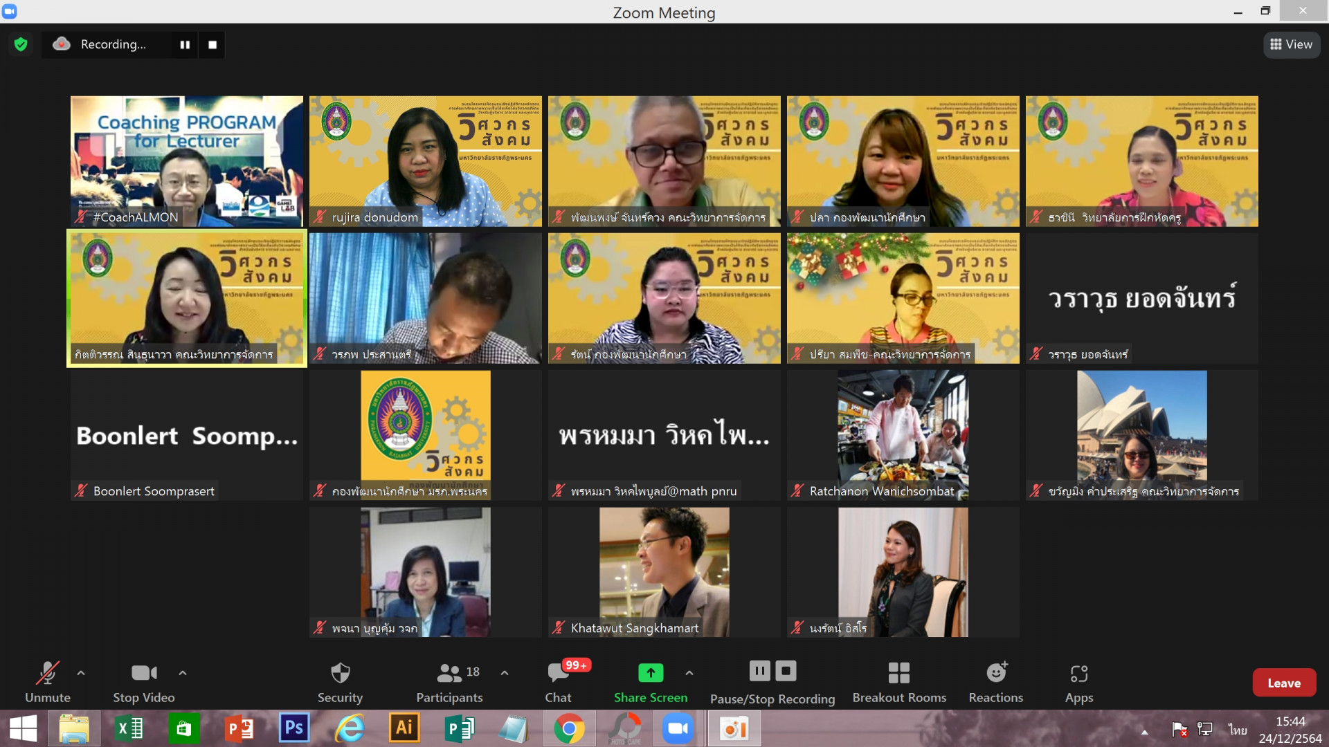Unmute the microphone

[x=48, y=681]
